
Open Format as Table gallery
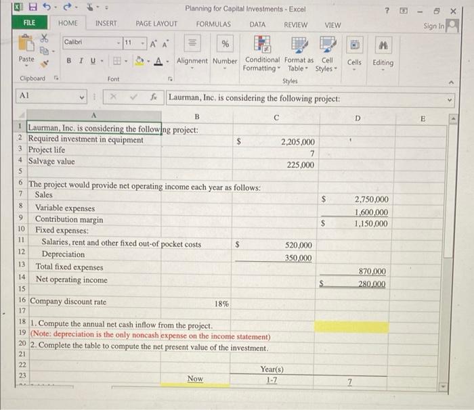(x=299, y=54)
